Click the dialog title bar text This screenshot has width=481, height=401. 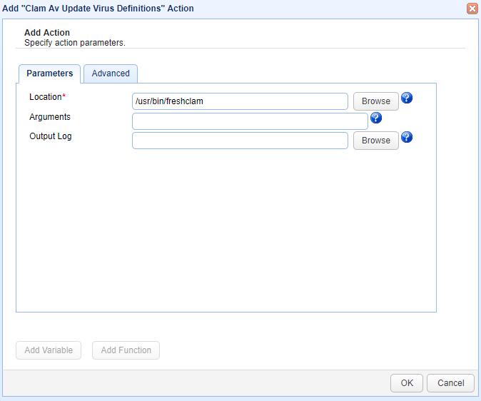coord(98,9)
